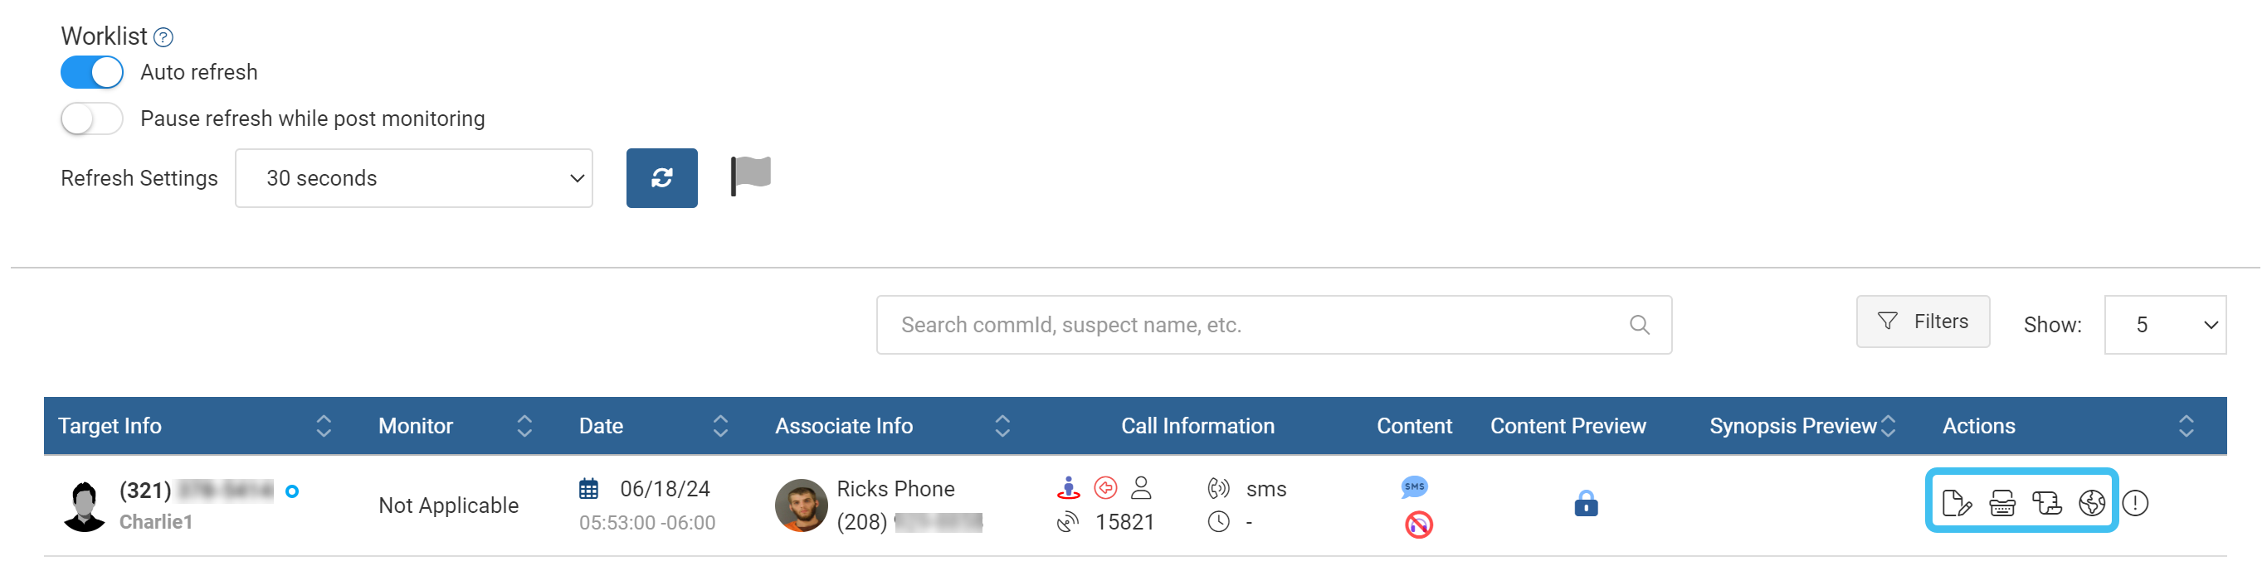Open the Show rows count dropdown
The width and height of the screenshot is (2267, 561).
tap(2165, 326)
